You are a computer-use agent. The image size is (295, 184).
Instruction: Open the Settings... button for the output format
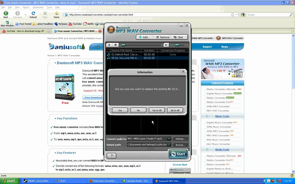[181, 139]
